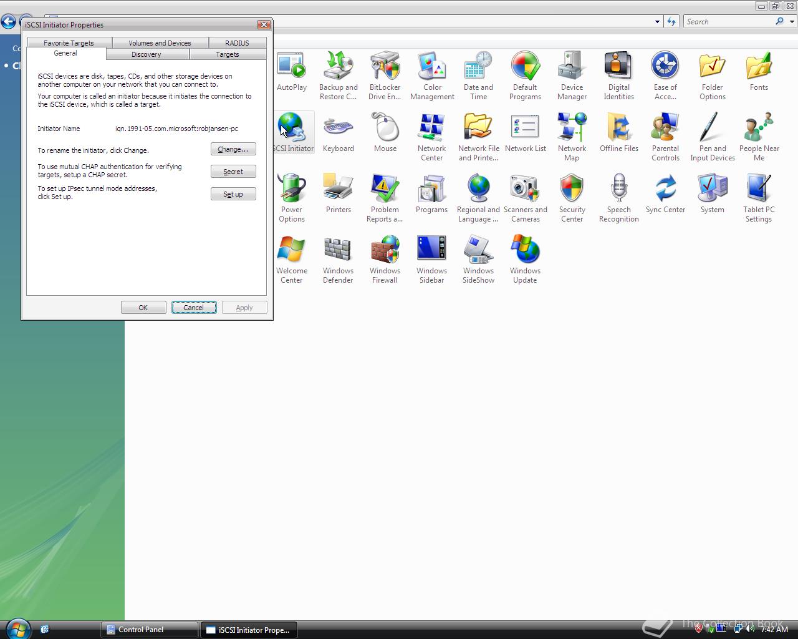Image resolution: width=798 pixels, height=639 pixels.
Task: Open People Near Me icon
Action: click(759, 137)
